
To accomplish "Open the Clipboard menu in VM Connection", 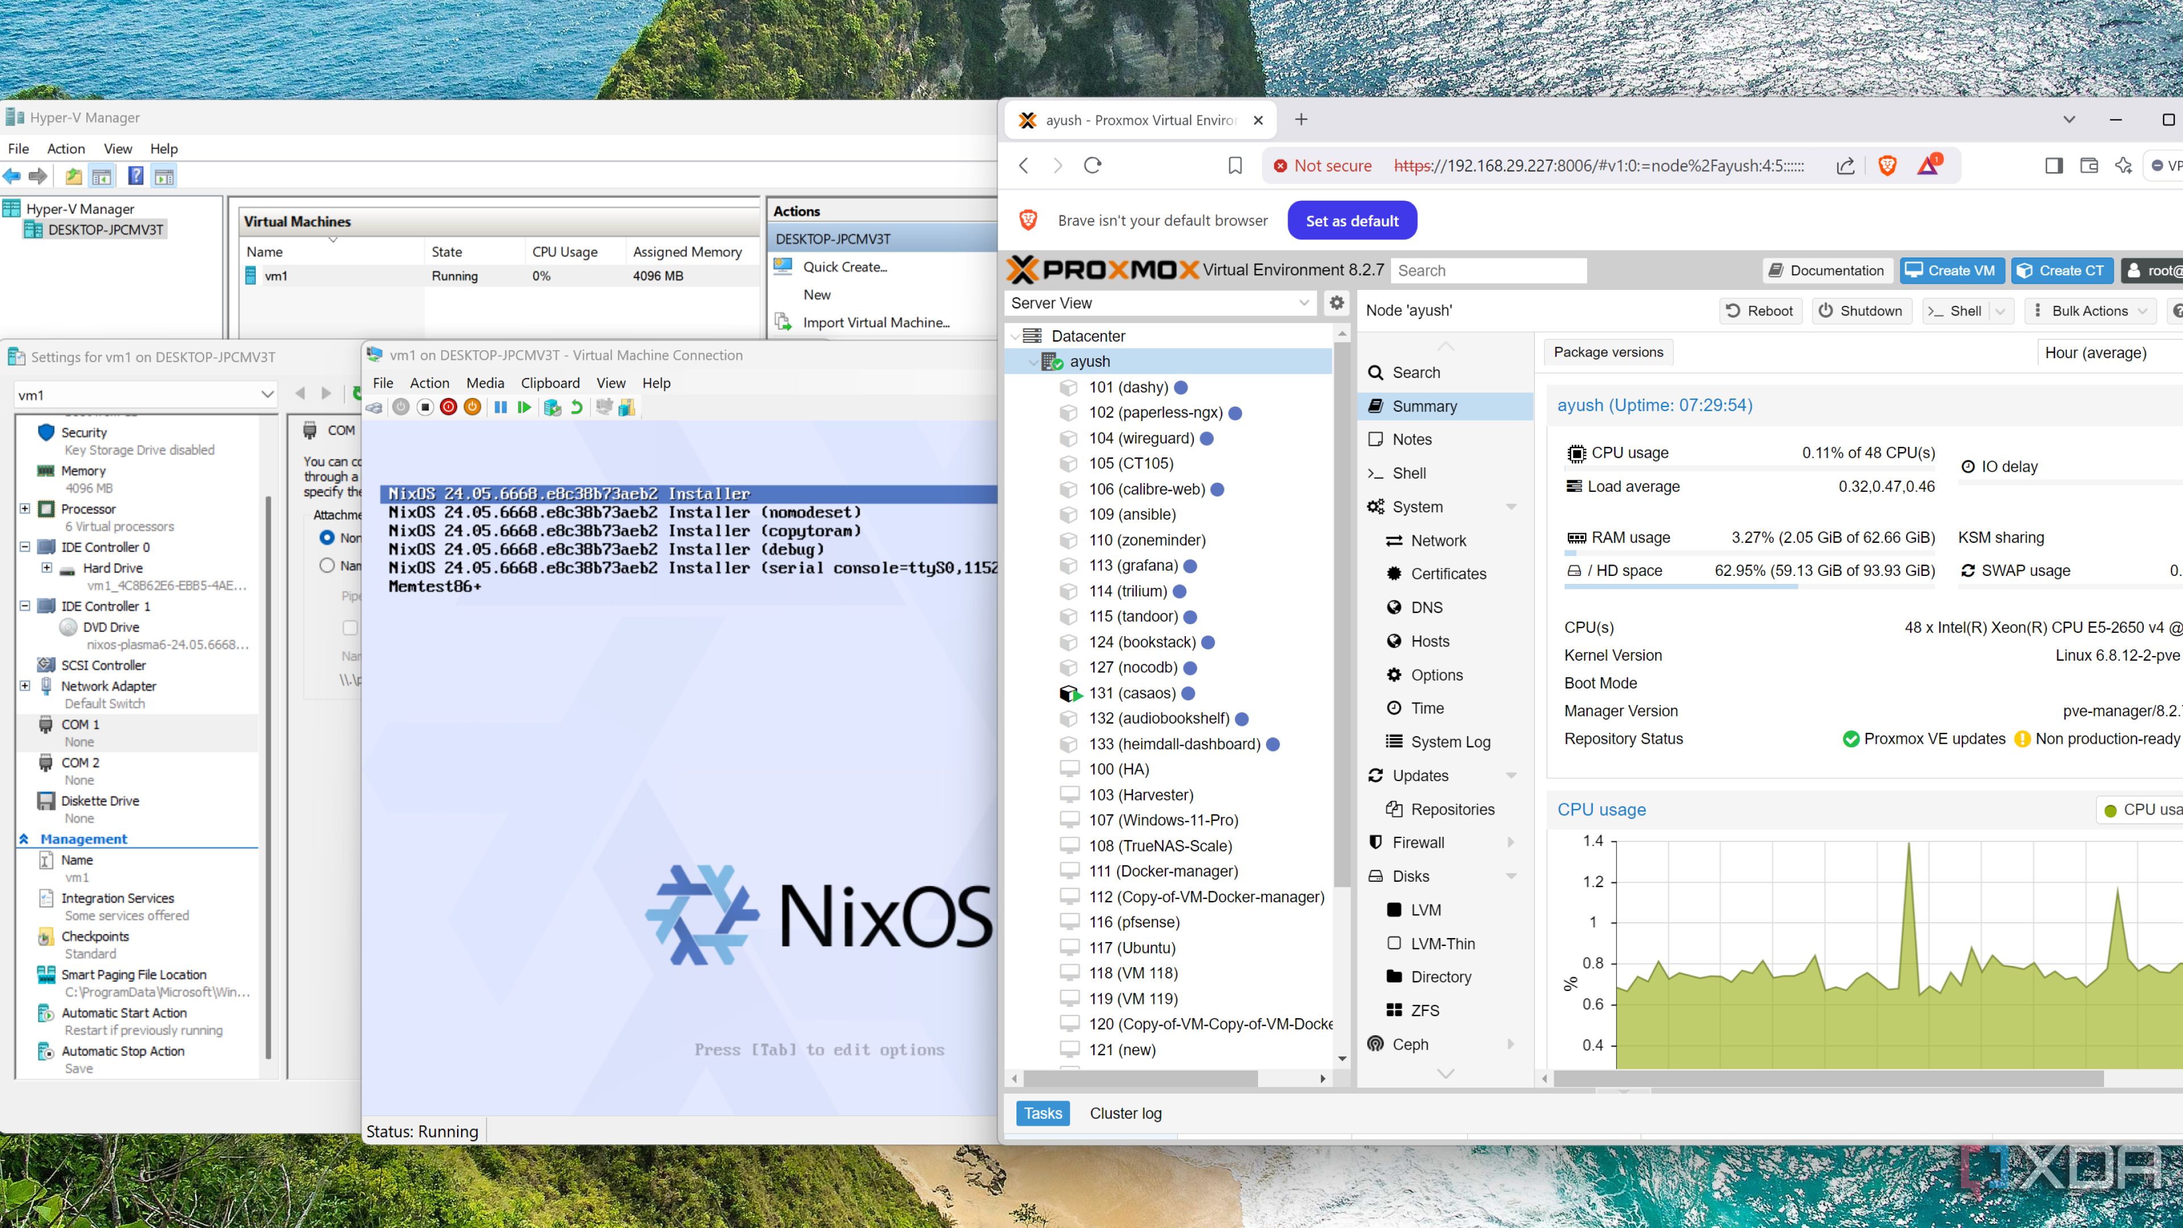I will 550,383.
